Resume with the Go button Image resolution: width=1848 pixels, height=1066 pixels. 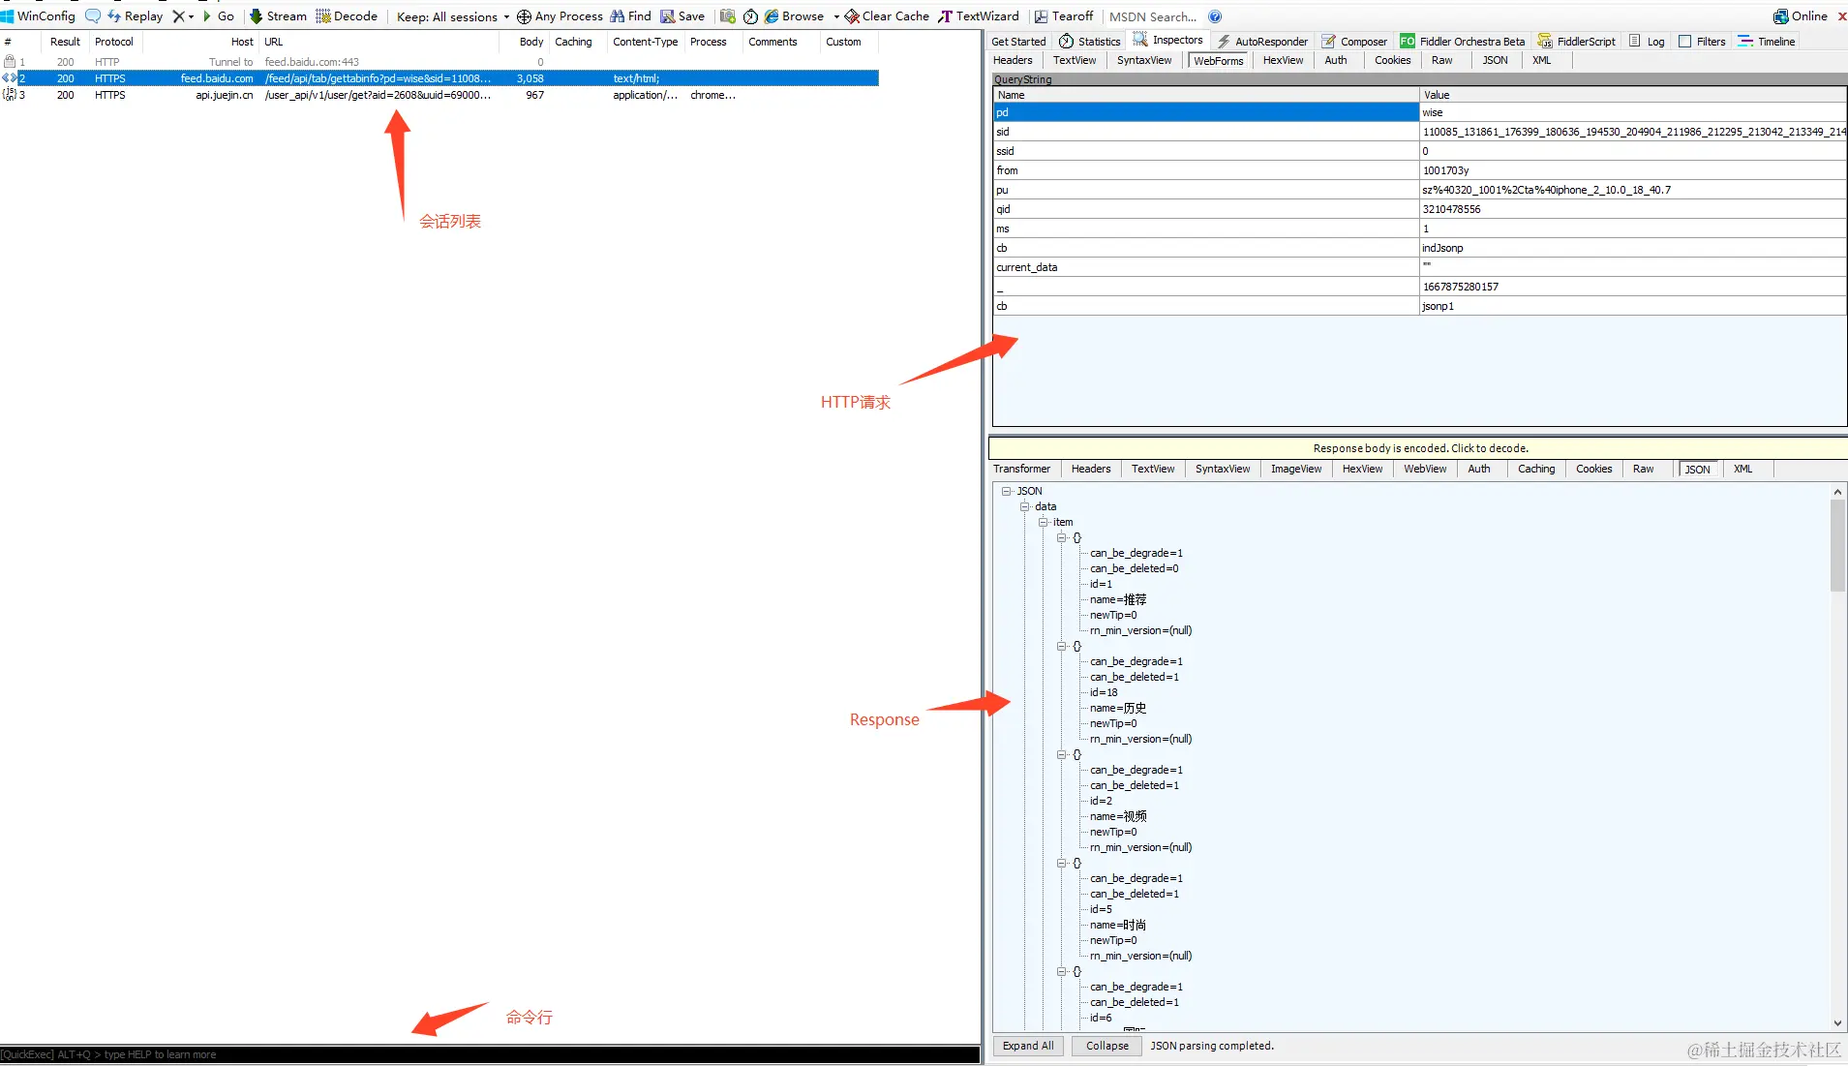coord(219,15)
